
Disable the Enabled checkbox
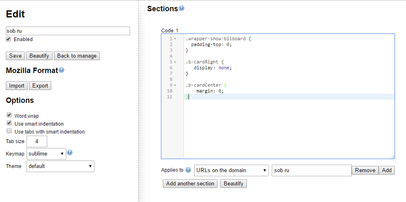pyautogui.click(x=8, y=39)
